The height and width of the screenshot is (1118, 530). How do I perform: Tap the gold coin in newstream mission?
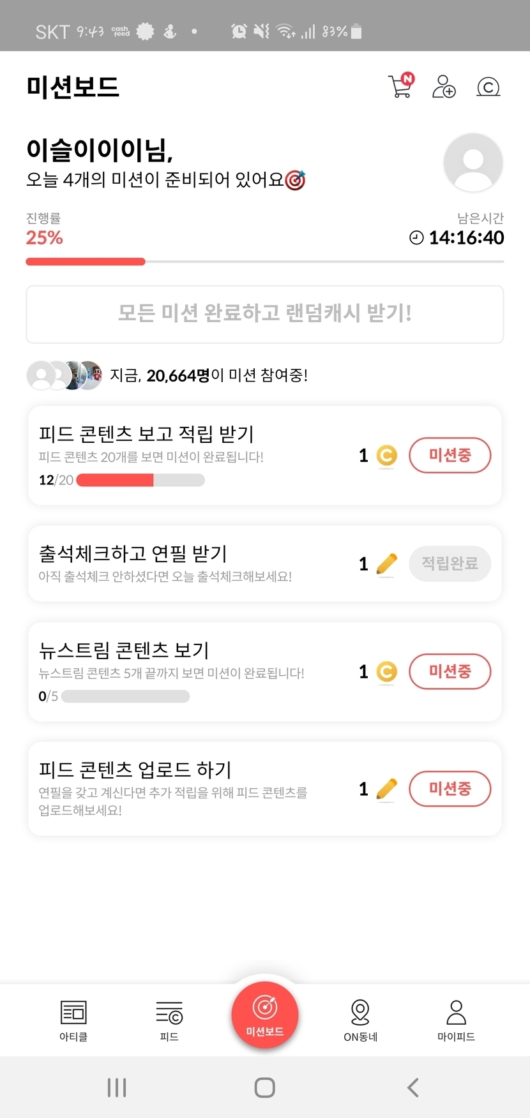pyautogui.click(x=386, y=672)
